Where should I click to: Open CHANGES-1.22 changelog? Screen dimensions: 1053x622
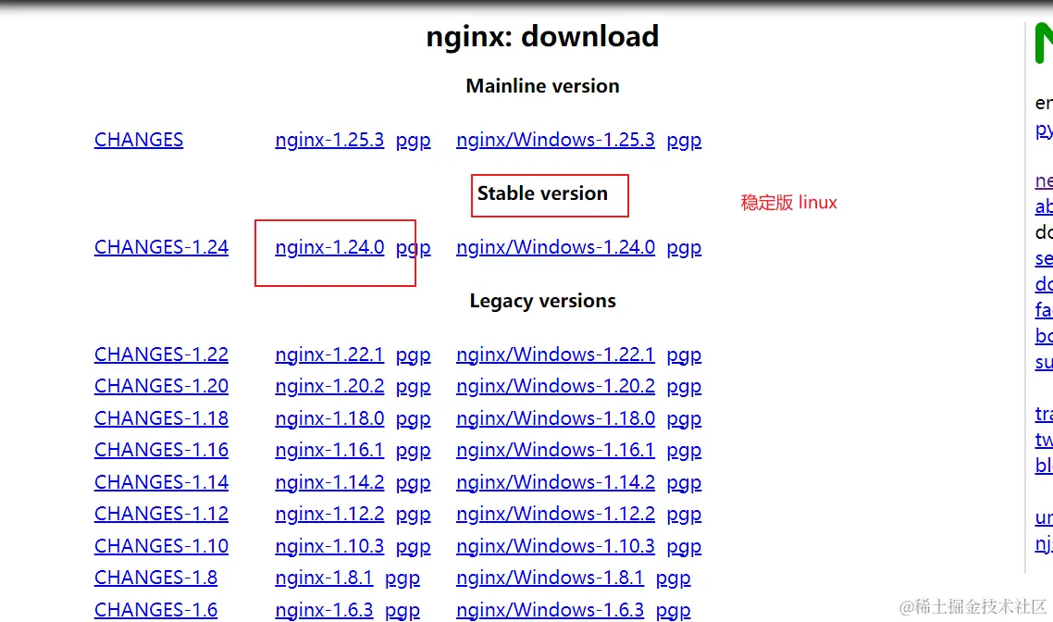click(x=161, y=354)
